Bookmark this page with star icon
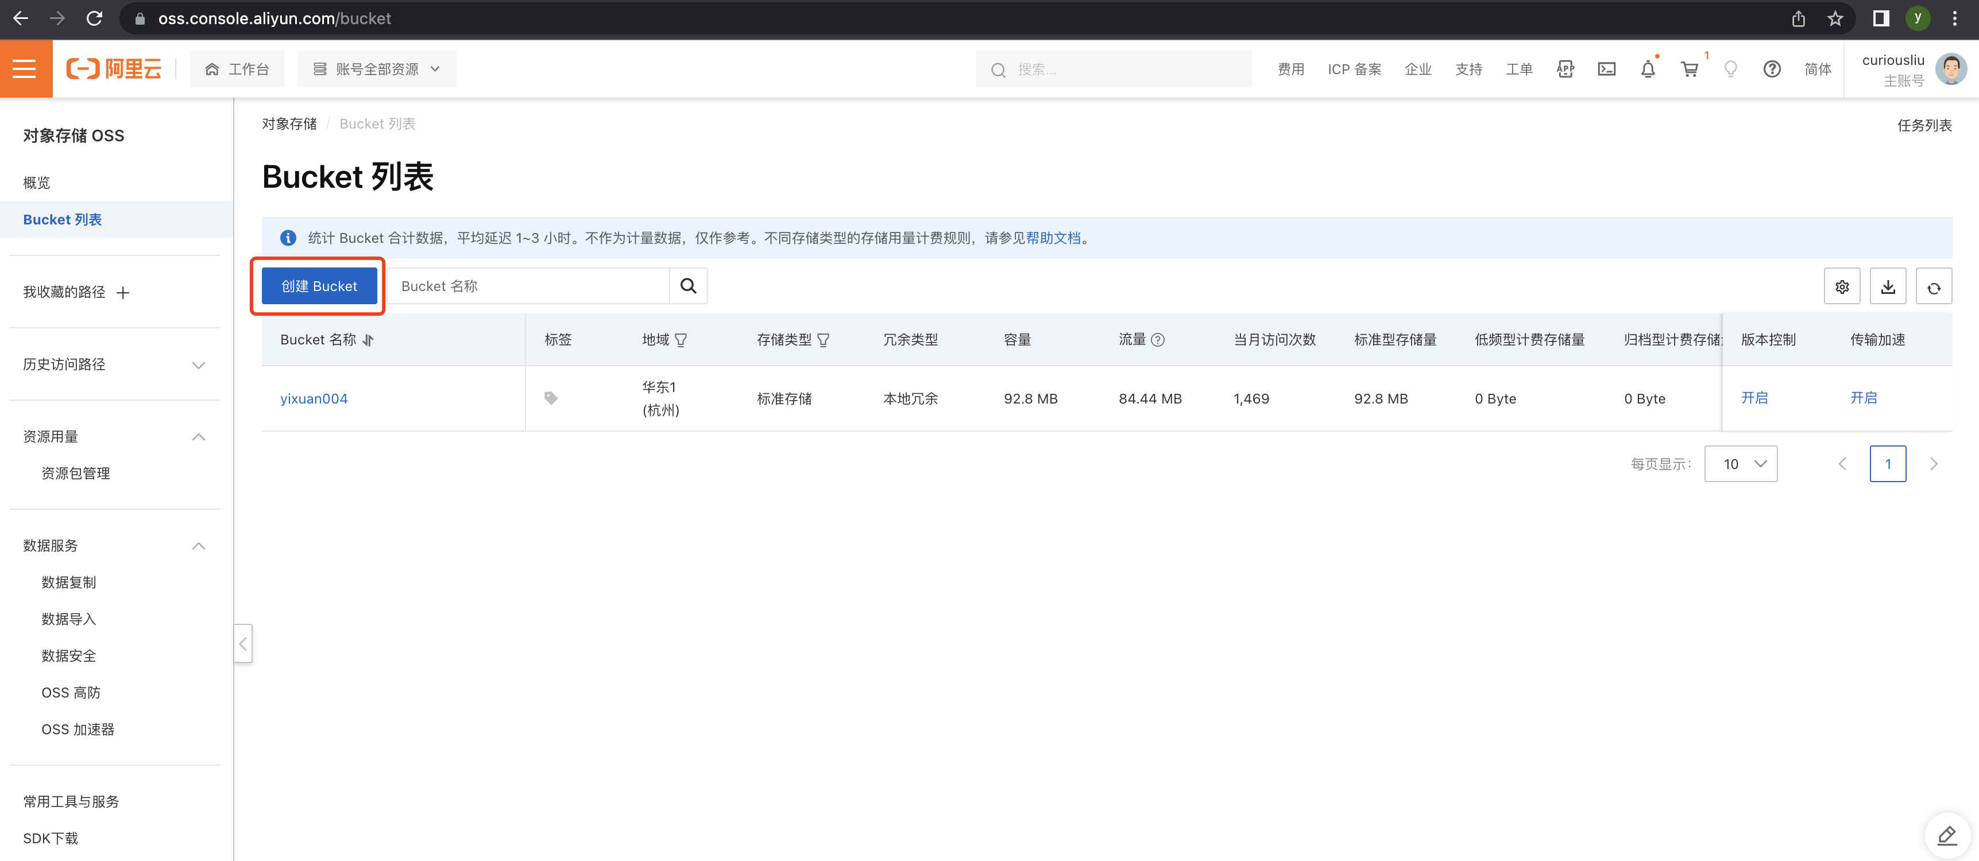This screenshot has width=1979, height=861. pos(1835,18)
